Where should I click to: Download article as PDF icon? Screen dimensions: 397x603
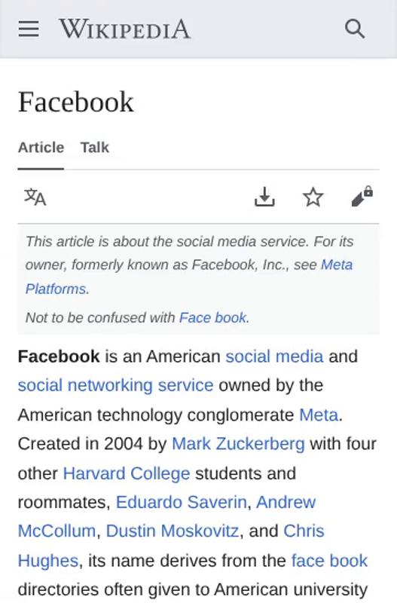pos(264,197)
